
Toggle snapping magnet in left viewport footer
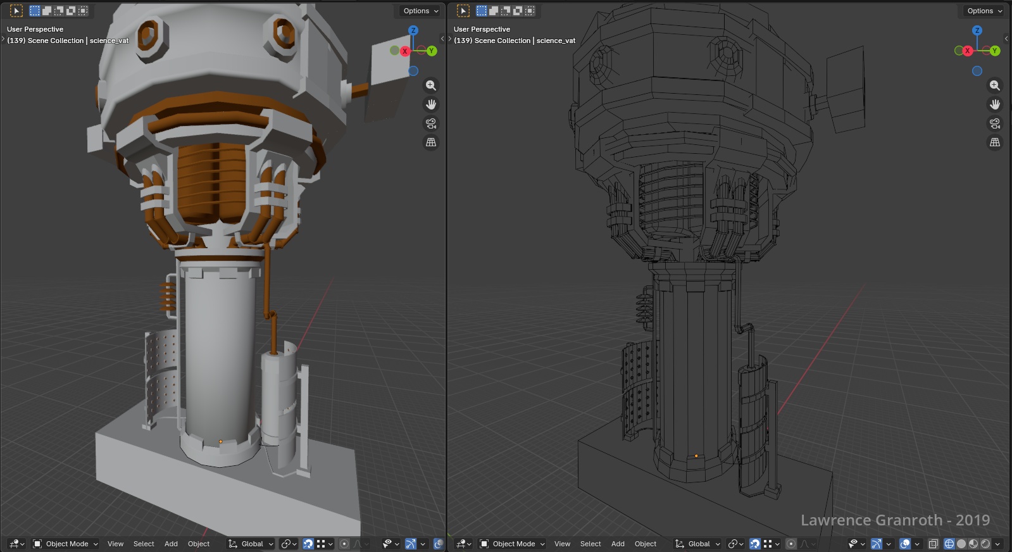(308, 544)
